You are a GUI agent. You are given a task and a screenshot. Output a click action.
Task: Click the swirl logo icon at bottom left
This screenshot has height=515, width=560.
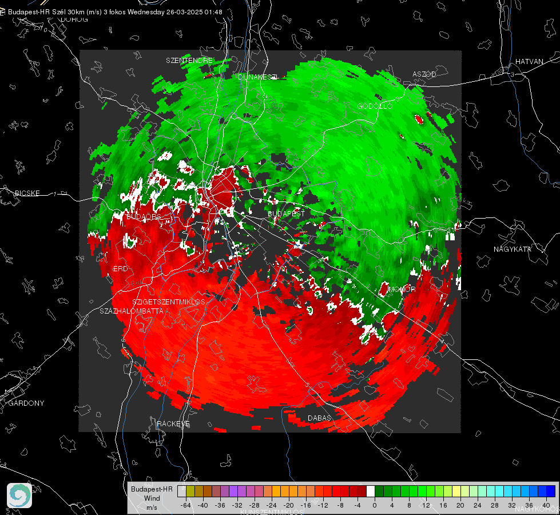pyautogui.click(x=19, y=496)
